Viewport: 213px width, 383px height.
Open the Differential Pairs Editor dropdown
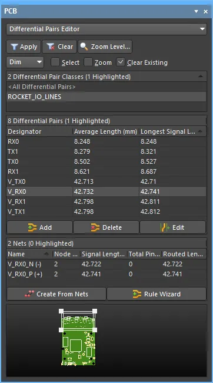click(x=106, y=29)
